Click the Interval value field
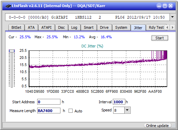 pyautogui.click(x=119, y=102)
